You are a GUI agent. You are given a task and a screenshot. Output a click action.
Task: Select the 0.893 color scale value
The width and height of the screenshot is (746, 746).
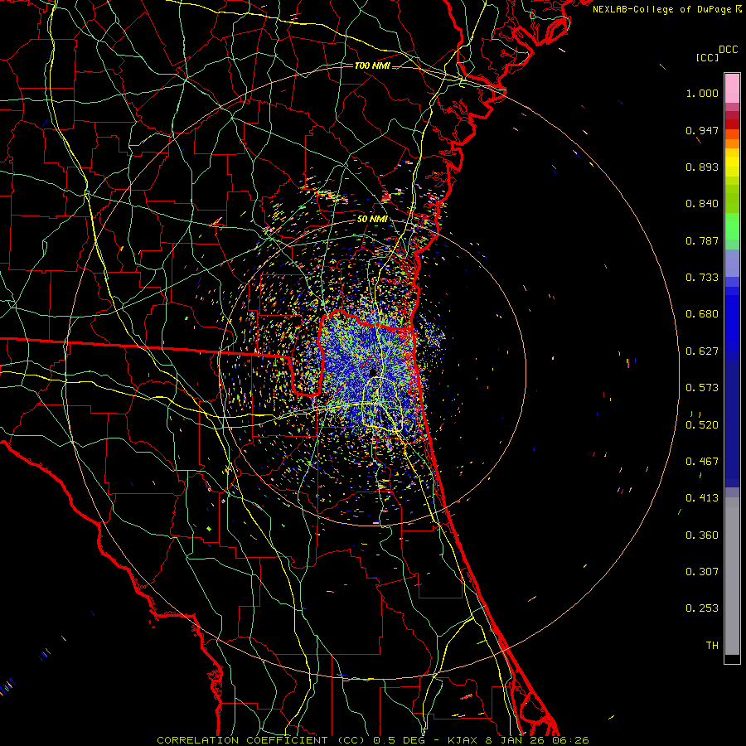coord(702,167)
